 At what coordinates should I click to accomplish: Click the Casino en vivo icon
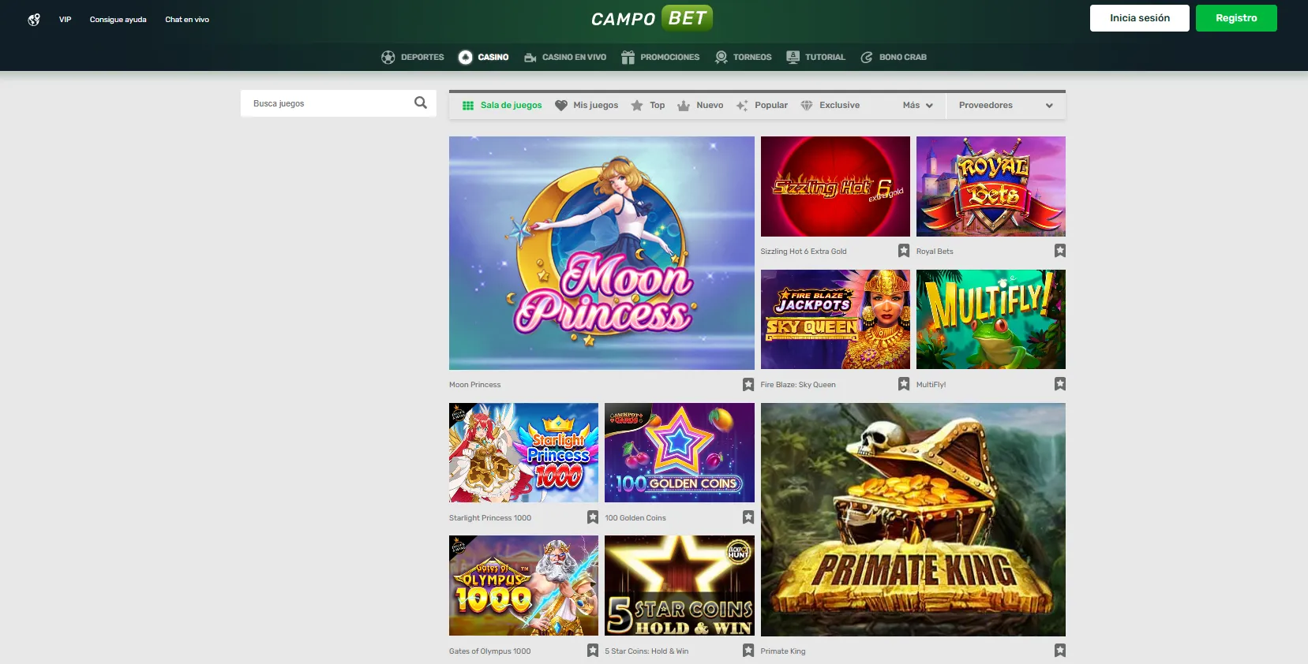click(530, 57)
